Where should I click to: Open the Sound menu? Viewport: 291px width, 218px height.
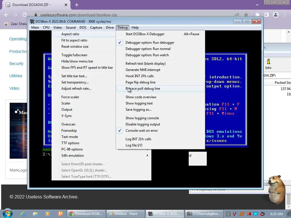coord(70,28)
